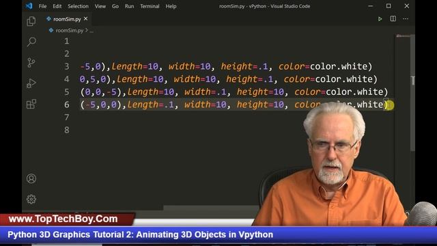Open the File menu

click(x=42, y=6)
